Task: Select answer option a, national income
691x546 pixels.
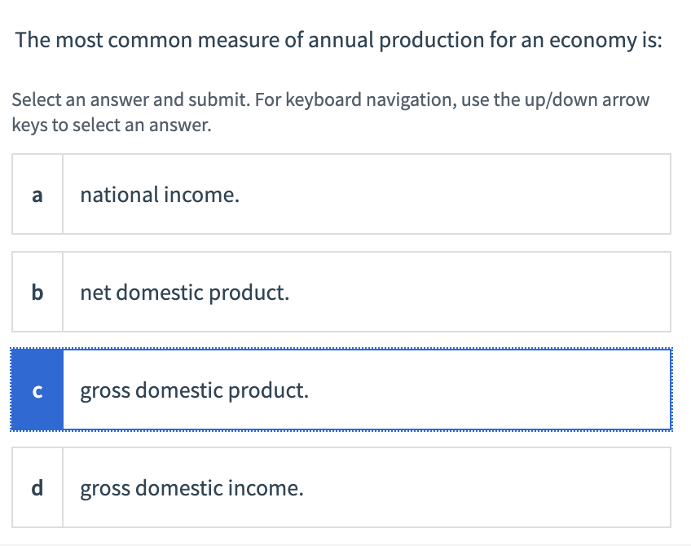Action: pyautogui.click(x=342, y=194)
